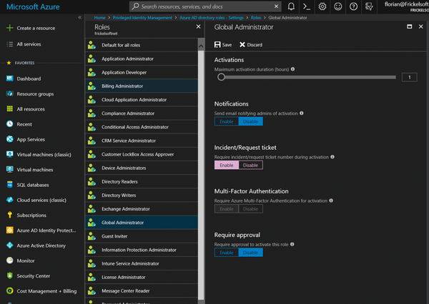Click the Recent clock icon
This screenshot has width=429, height=304.
pyautogui.click(x=10, y=124)
